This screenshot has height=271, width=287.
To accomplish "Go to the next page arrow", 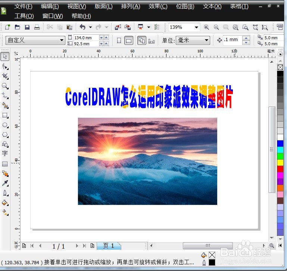I will click(x=77, y=246).
